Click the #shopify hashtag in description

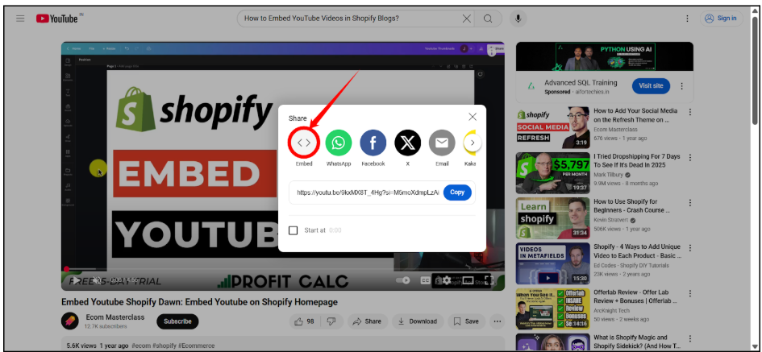click(x=164, y=346)
